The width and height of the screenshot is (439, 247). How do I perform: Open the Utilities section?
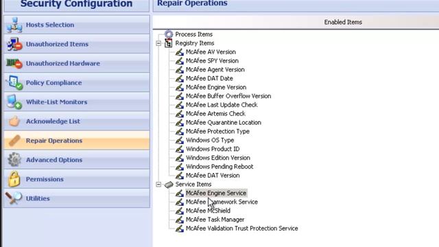(x=77, y=198)
